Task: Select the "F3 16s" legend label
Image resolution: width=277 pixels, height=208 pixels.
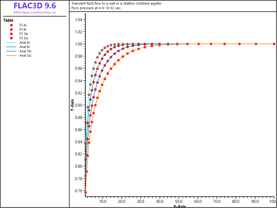Action: point(24,34)
